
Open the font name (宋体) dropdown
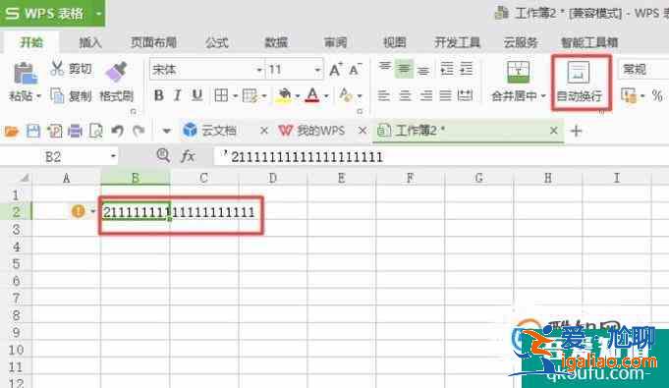[x=259, y=70]
